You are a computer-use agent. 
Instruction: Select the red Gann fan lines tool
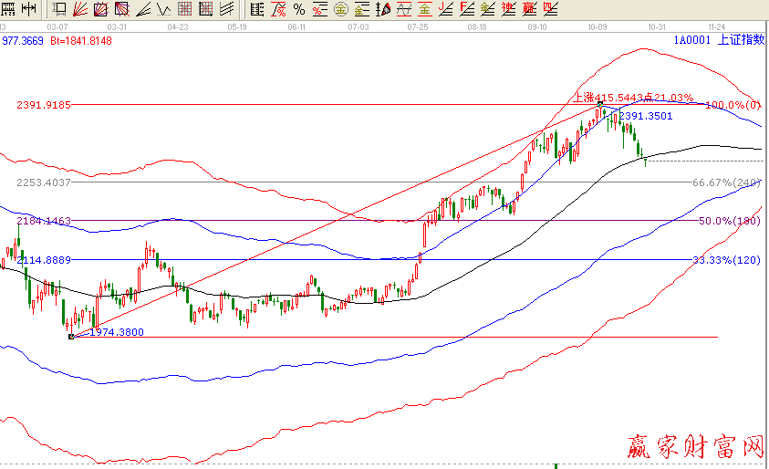click(x=79, y=10)
